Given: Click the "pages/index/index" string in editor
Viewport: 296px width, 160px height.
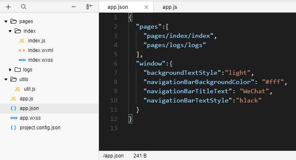Looking at the screenshot, I should tap(178, 36).
